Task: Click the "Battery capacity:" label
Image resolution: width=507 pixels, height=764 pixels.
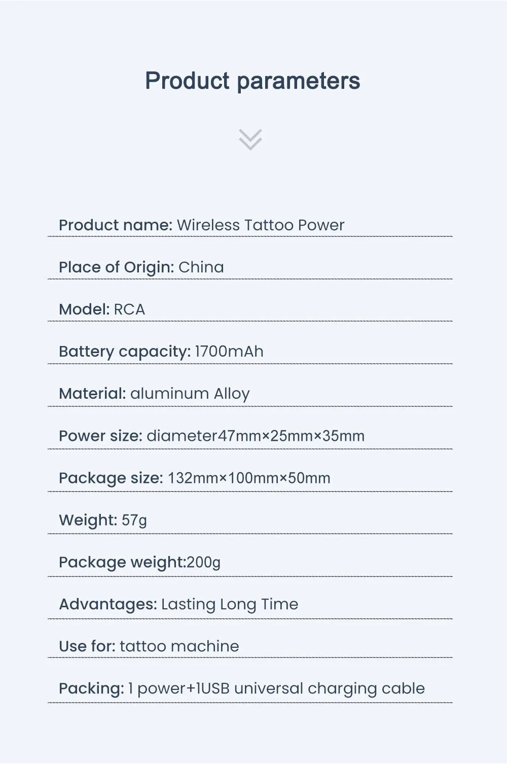Action: [125, 352]
